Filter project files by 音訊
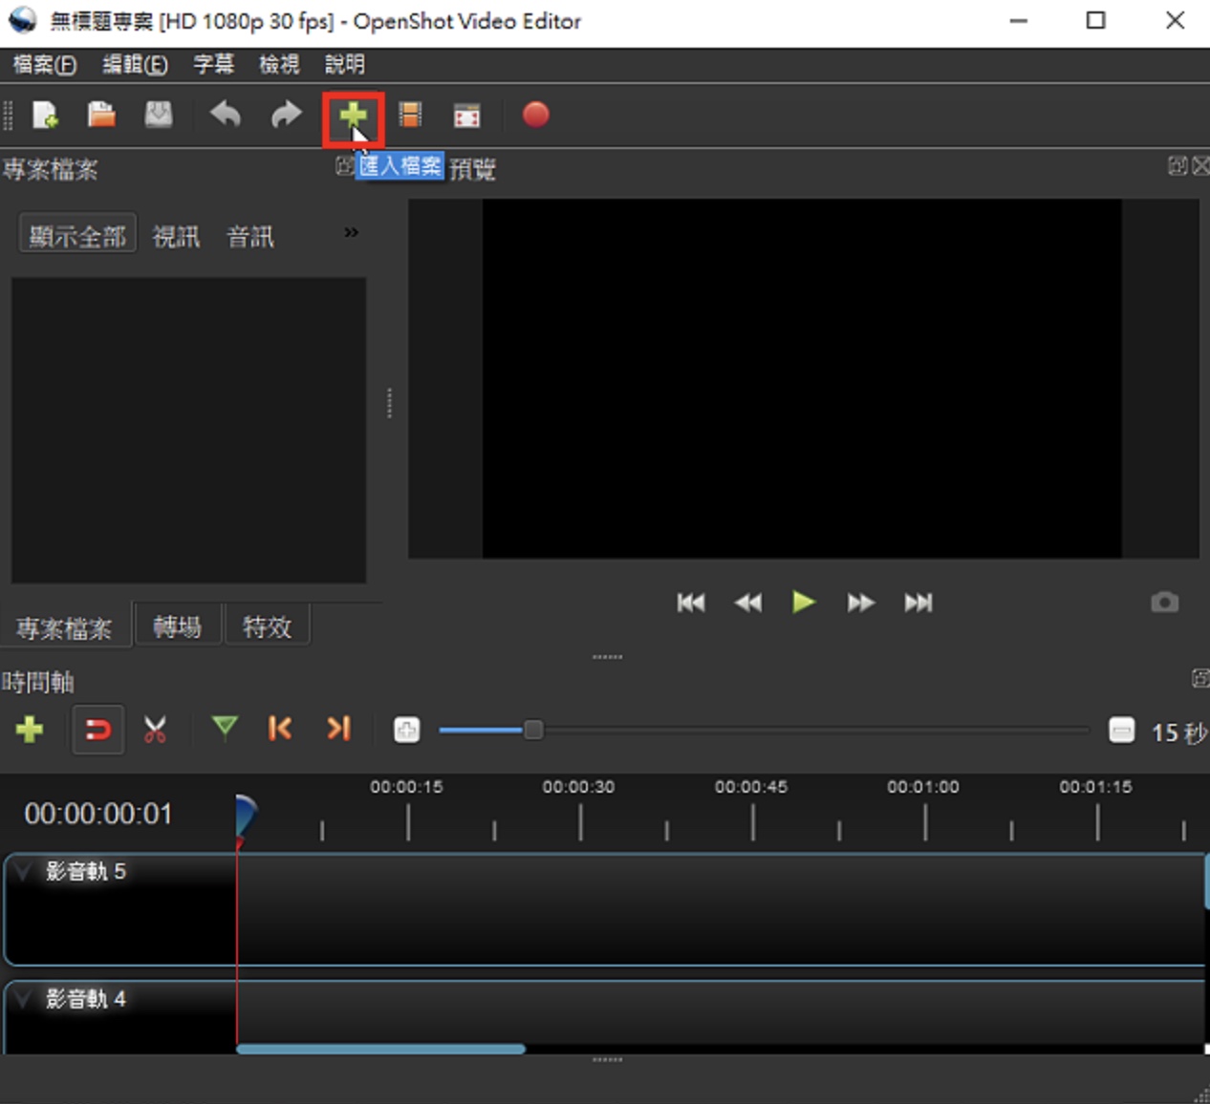This screenshot has width=1210, height=1104. (250, 236)
